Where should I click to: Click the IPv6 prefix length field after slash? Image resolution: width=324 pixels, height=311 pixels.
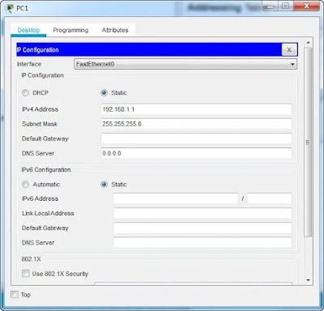click(270, 198)
